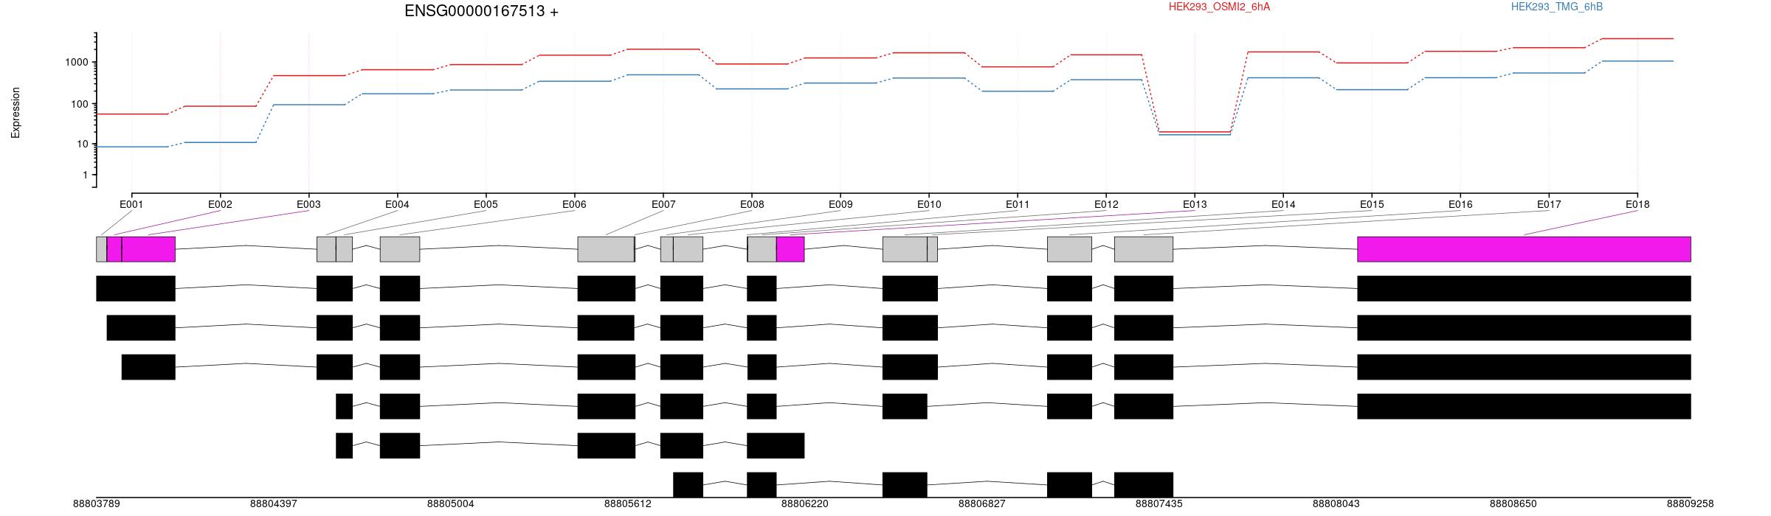Click exon label E003
The height and width of the screenshot is (516, 1771).
[308, 204]
